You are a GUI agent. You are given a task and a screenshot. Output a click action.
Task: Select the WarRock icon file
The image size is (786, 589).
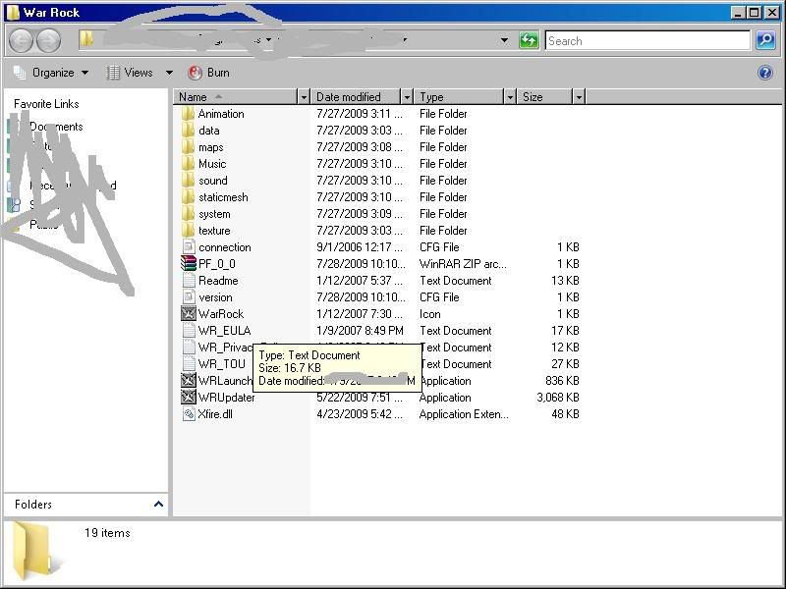point(189,313)
